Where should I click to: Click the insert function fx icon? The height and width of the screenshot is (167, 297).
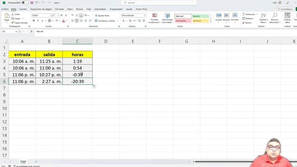[x=31, y=32]
